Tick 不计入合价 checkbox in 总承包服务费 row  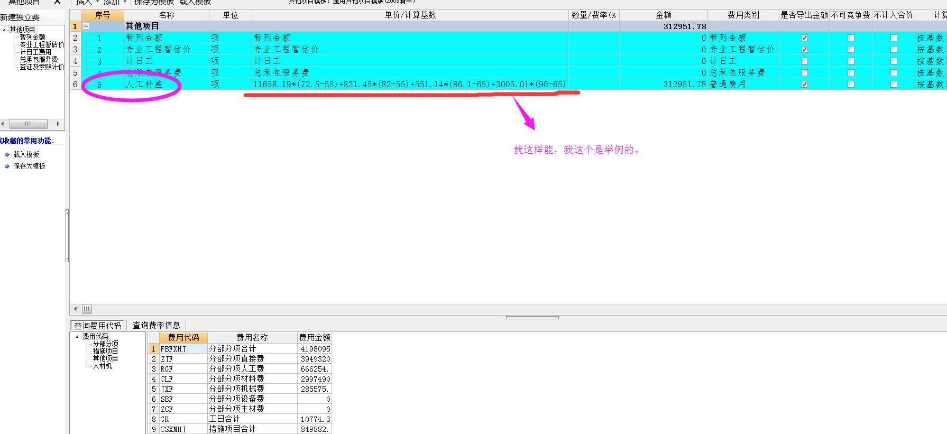tap(894, 72)
